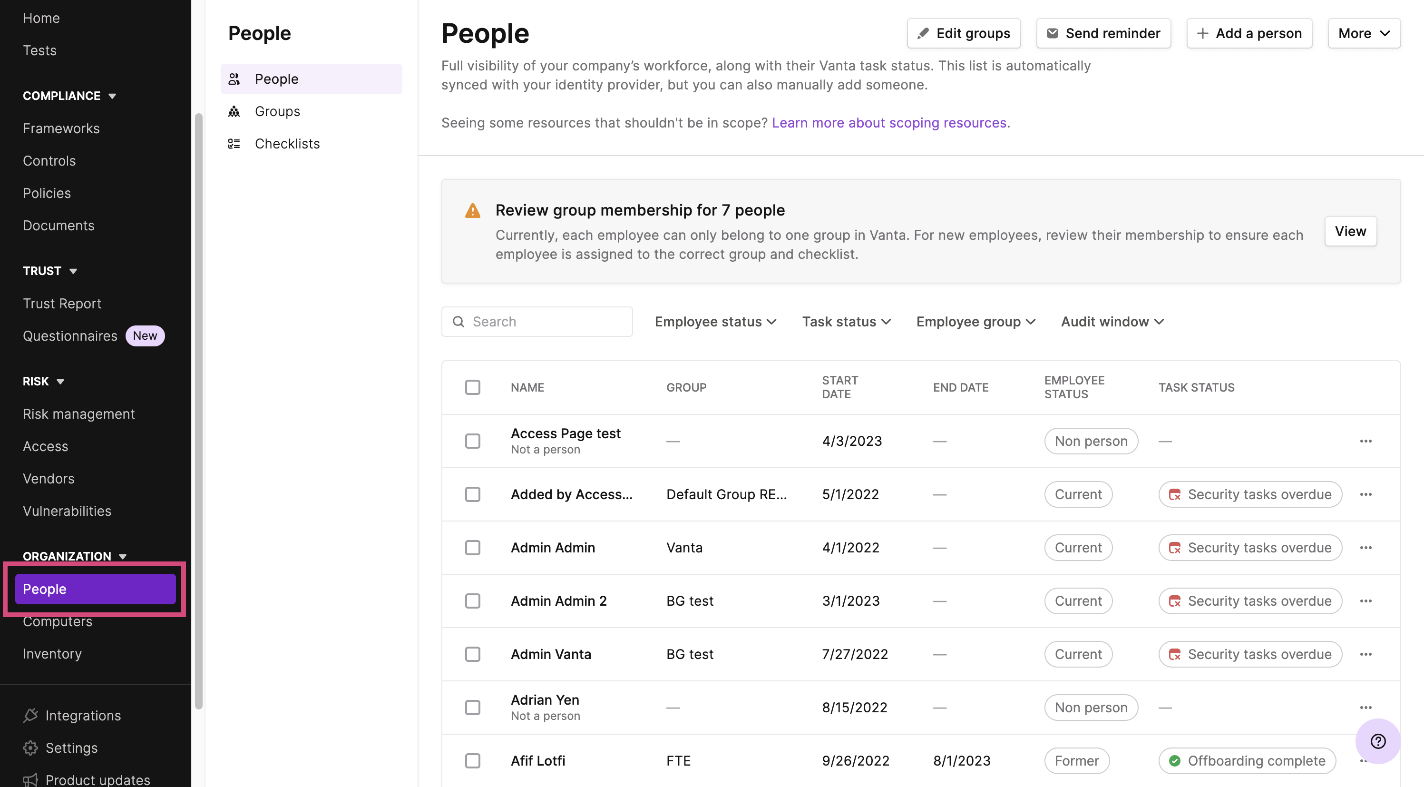This screenshot has height=787, width=1424.
Task: Open row actions for Admin Admin 2
Action: click(1365, 600)
